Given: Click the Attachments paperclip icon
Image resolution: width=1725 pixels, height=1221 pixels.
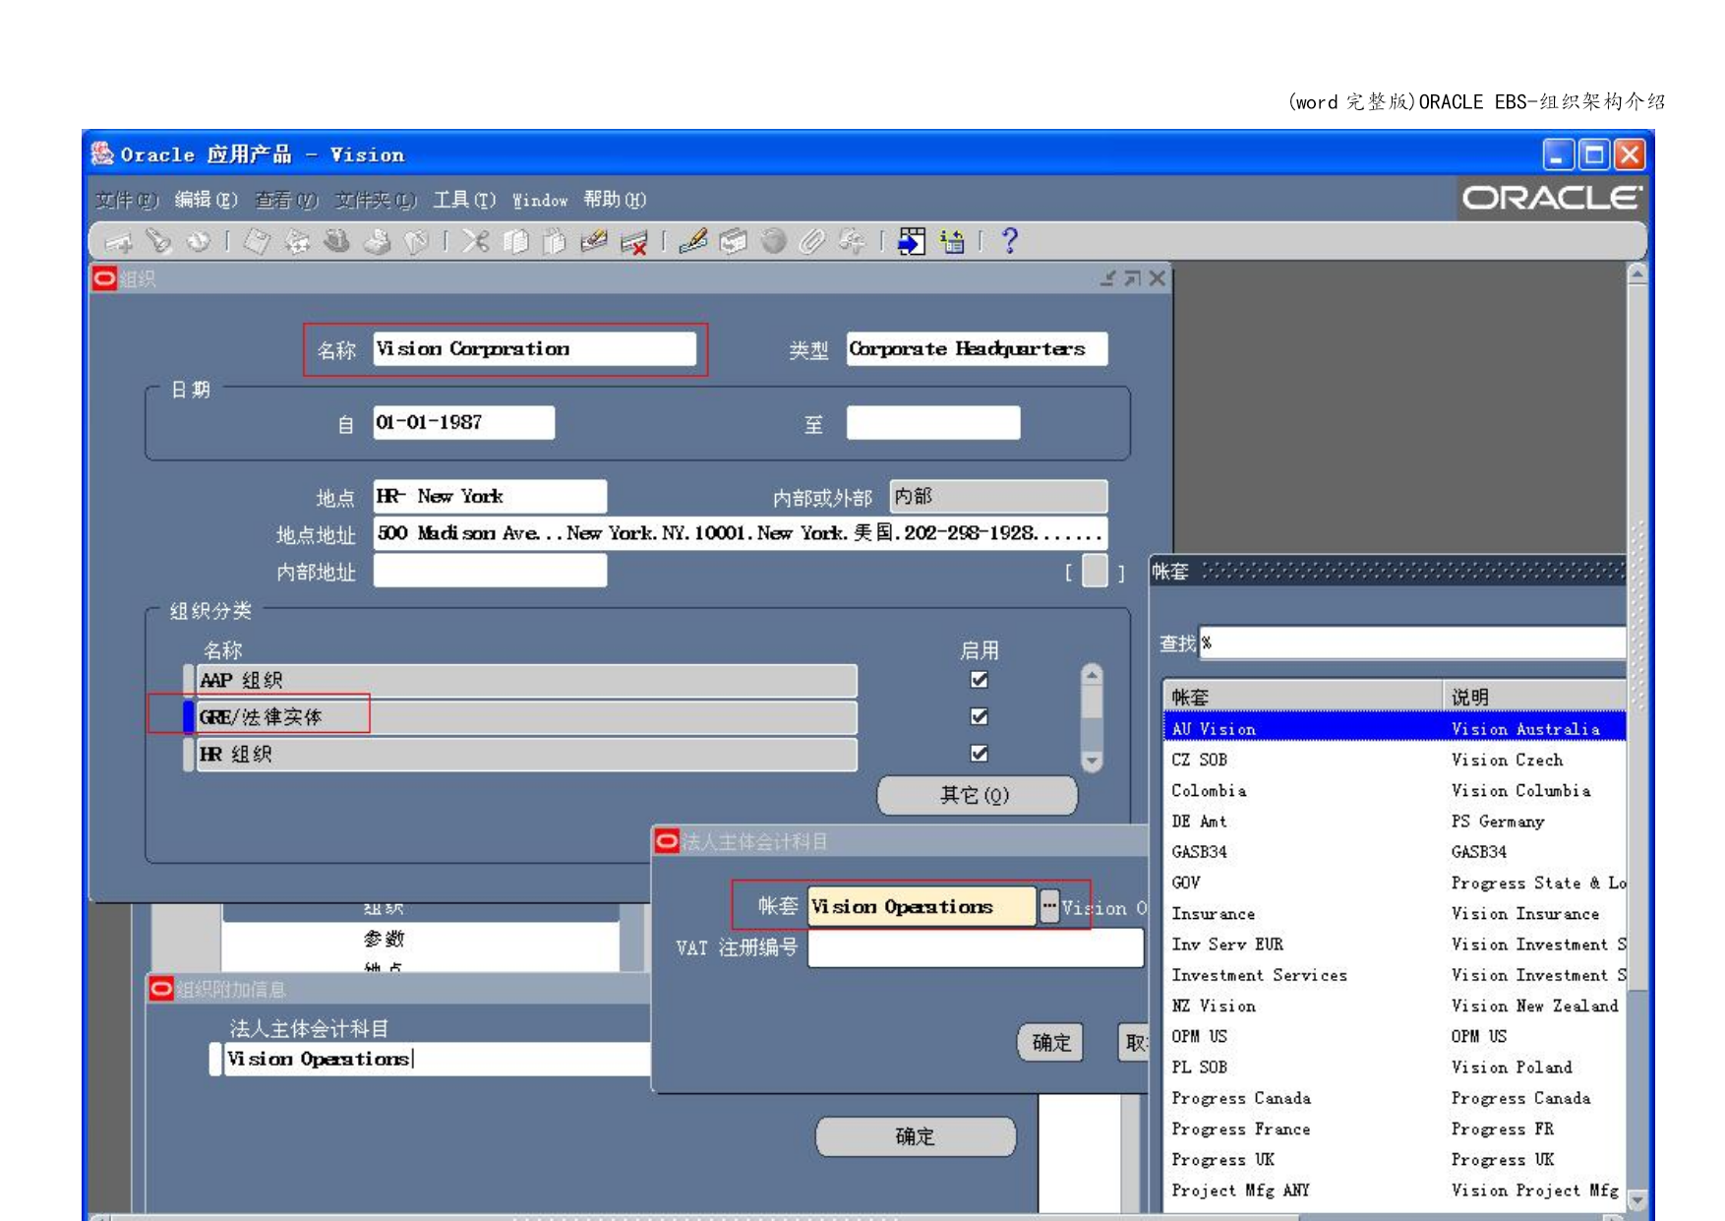Looking at the screenshot, I should click(812, 241).
